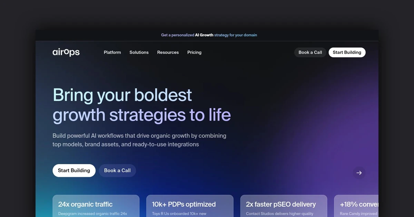Open the Solutions navigation menu
The height and width of the screenshot is (217, 414).
coord(139,53)
